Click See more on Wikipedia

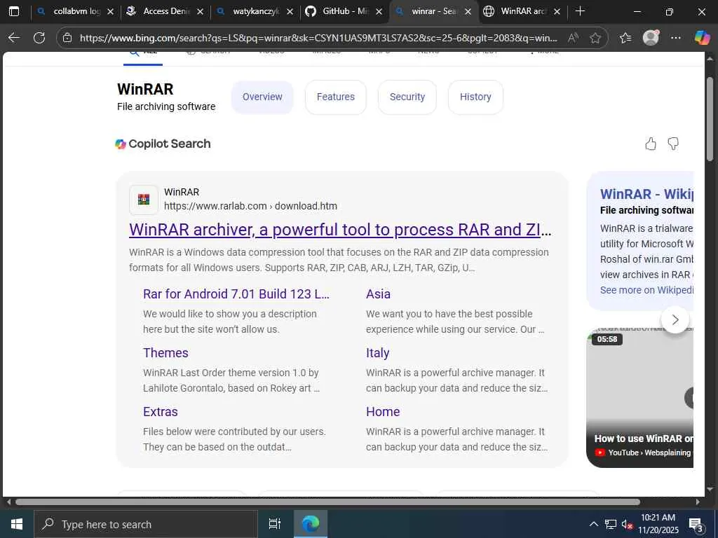pyautogui.click(x=646, y=290)
